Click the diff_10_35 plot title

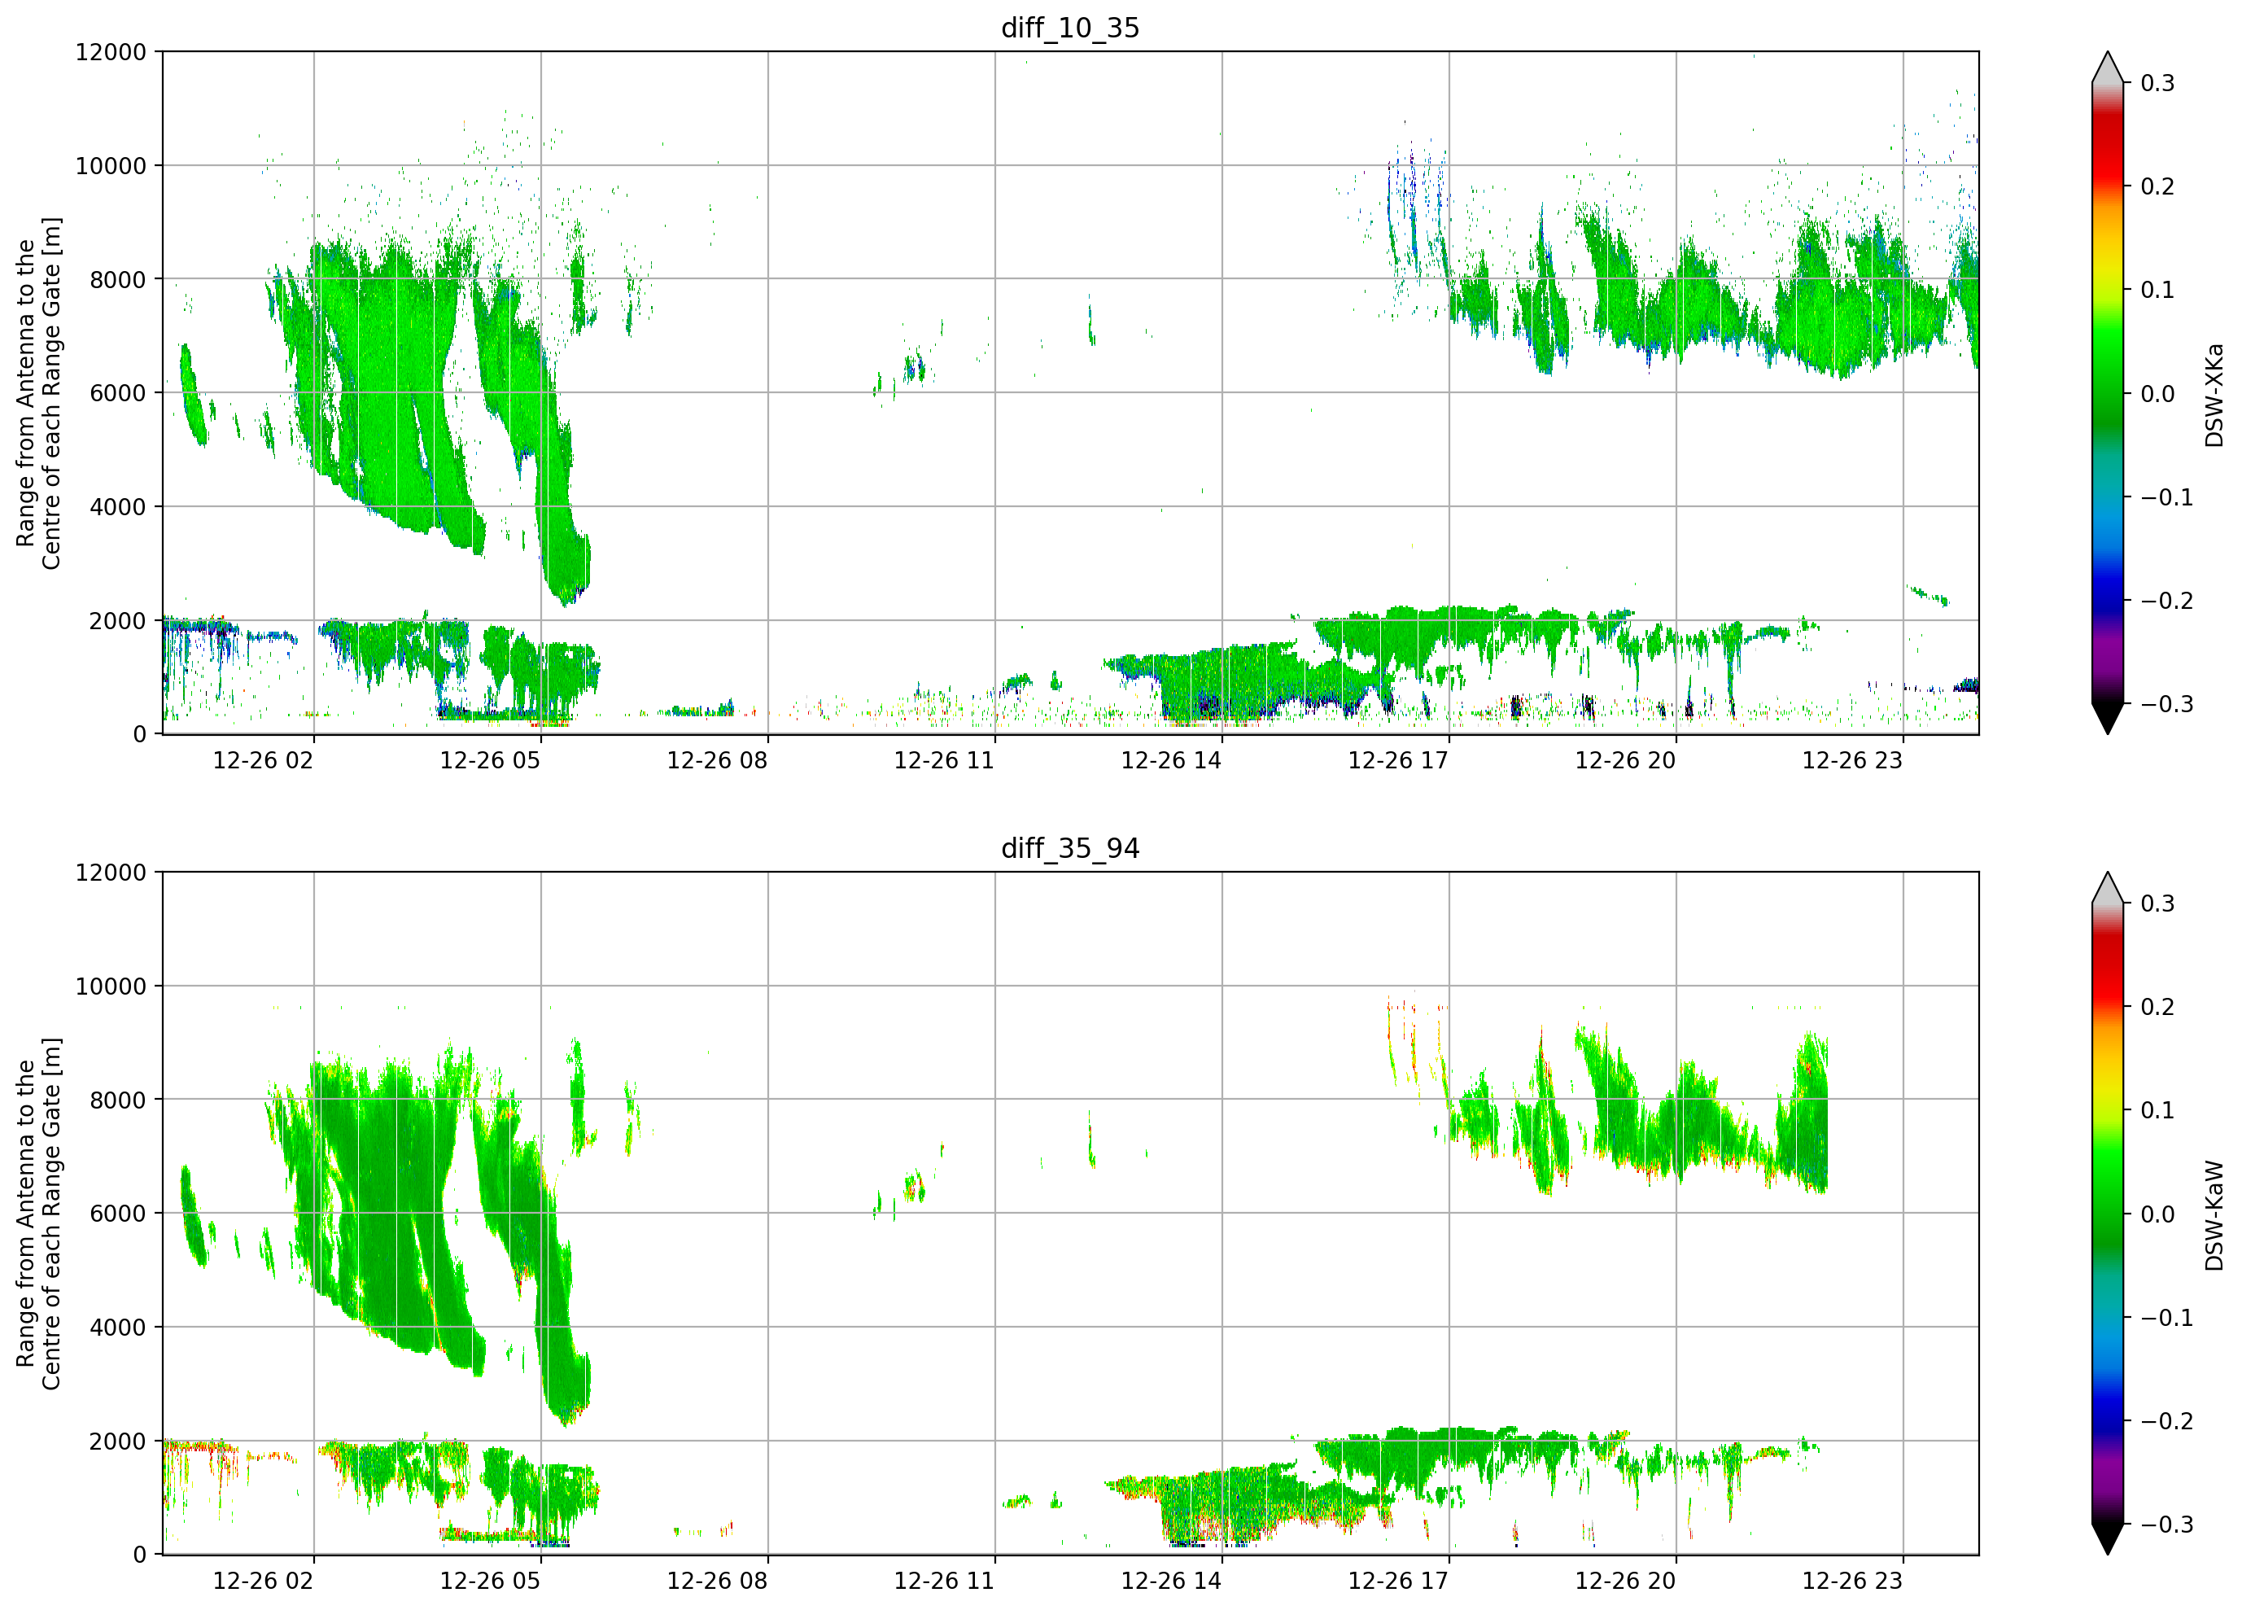1071,28
